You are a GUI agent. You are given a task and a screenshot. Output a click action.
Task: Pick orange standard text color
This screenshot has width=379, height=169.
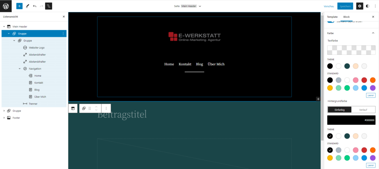372,80
